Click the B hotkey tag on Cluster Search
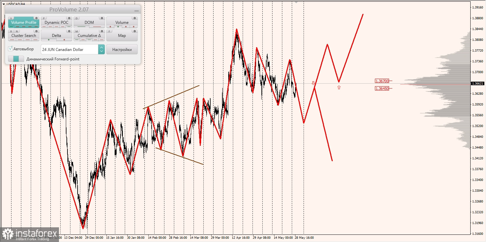Screen dimensions: 486x242 tap(11, 31)
